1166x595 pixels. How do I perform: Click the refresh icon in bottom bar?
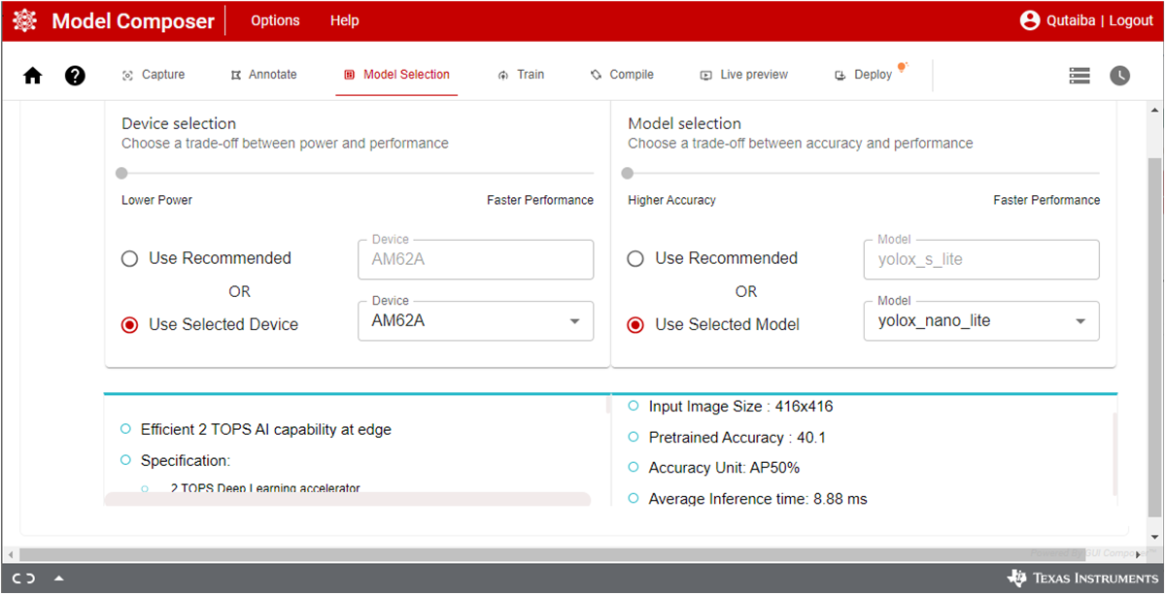pyautogui.click(x=24, y=578)
